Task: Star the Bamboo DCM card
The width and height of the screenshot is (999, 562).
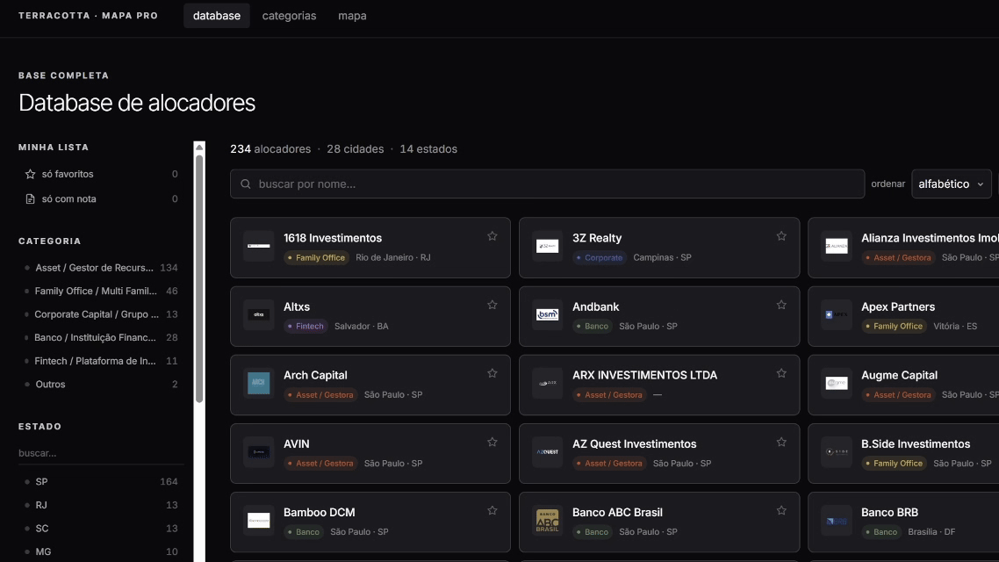Action: [492, 511]
